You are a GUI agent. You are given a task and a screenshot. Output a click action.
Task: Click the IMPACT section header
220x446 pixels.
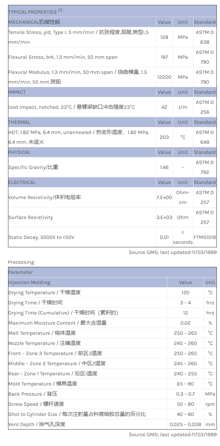17,92
